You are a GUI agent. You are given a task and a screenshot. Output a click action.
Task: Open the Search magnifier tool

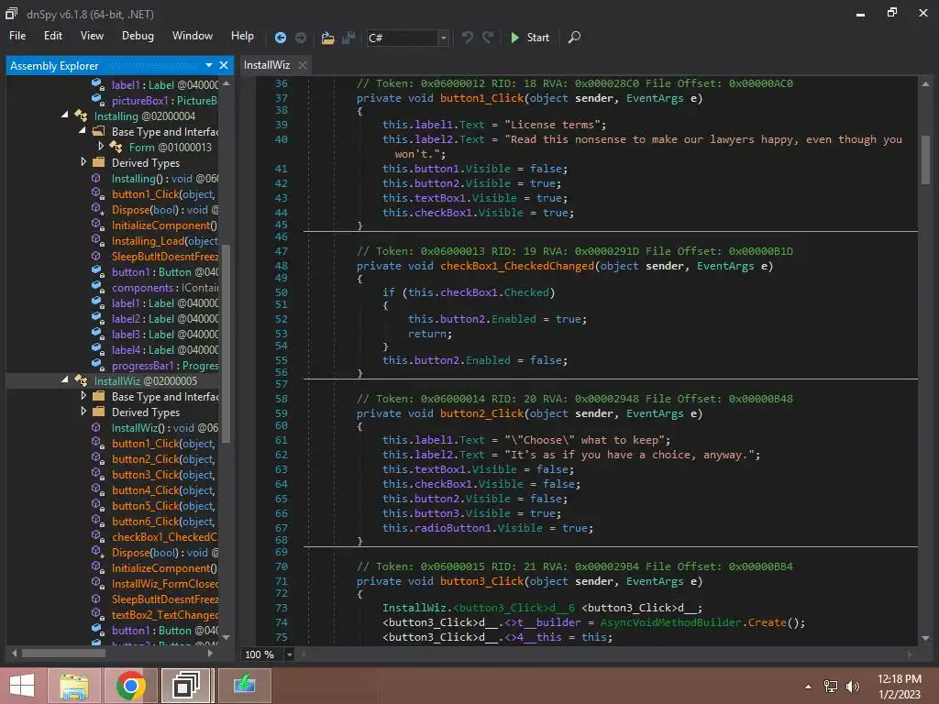pos(574,38)
